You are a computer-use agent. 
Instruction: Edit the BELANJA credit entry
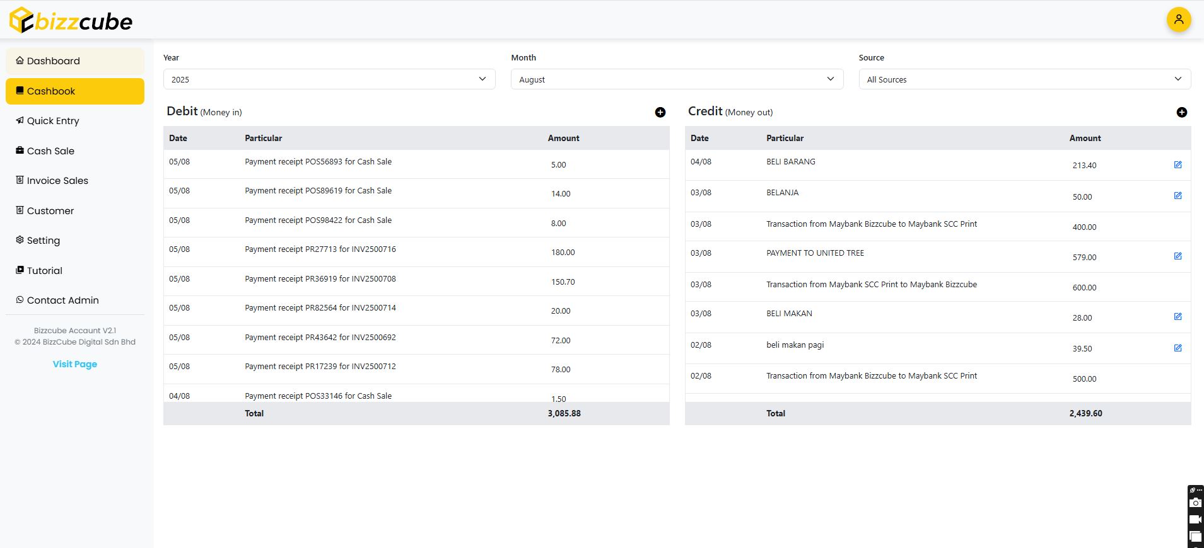pyautogui.click(x=1178, y=196)
